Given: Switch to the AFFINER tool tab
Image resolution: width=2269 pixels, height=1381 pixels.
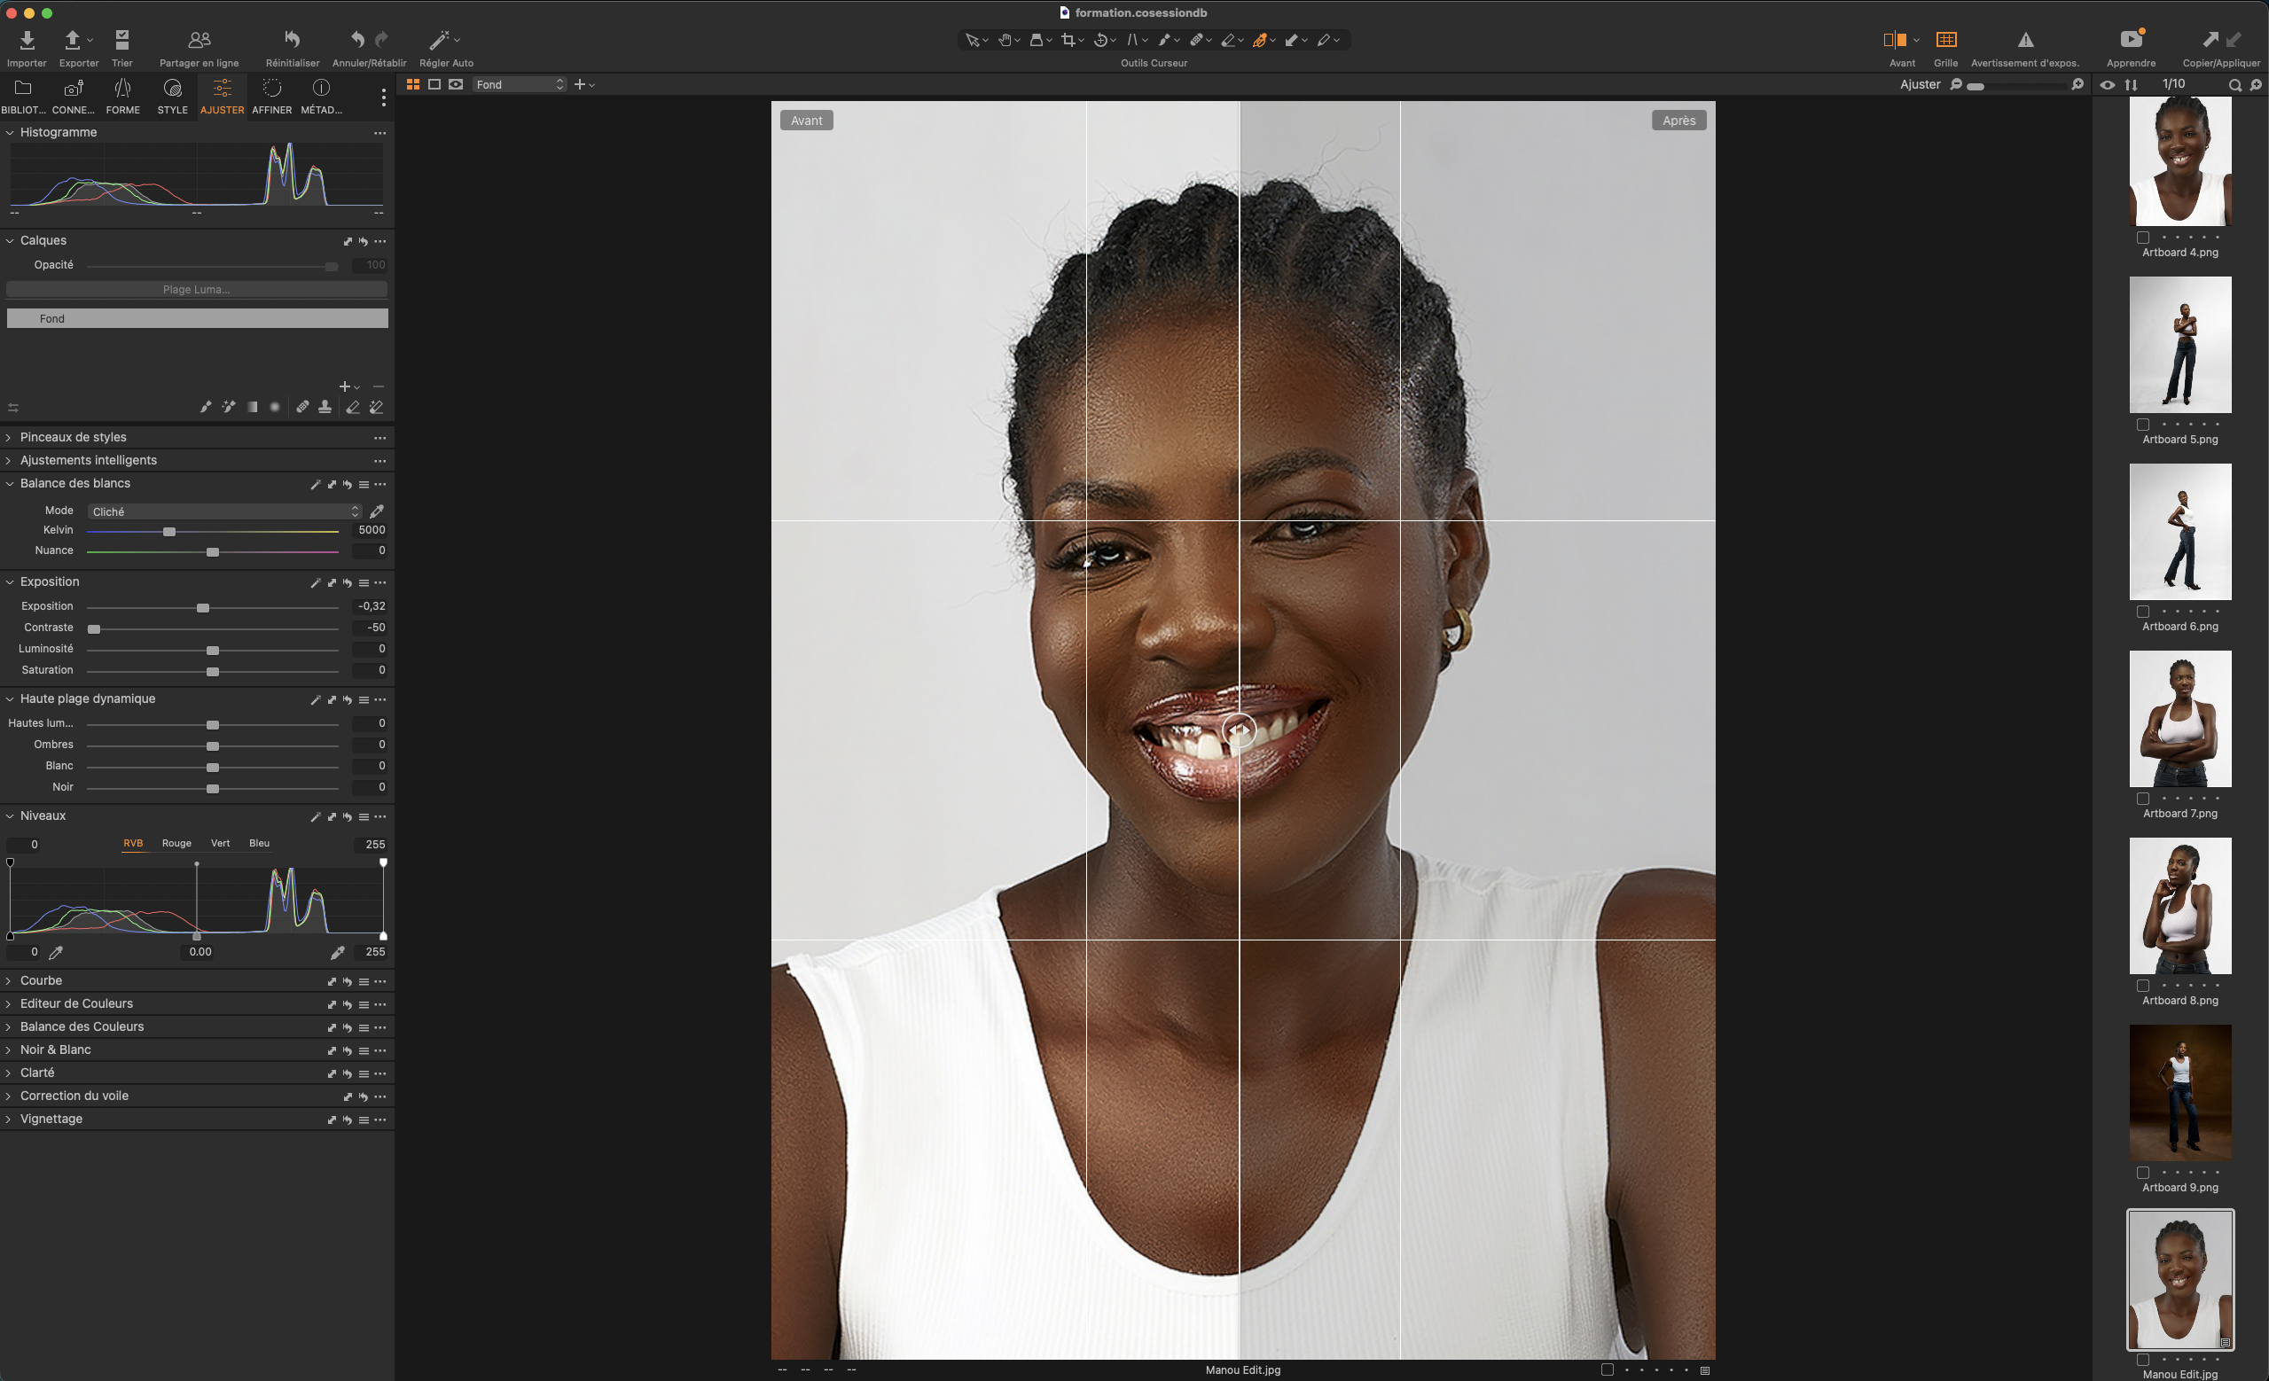Looking at the screenshot, I should pos(271,96).
